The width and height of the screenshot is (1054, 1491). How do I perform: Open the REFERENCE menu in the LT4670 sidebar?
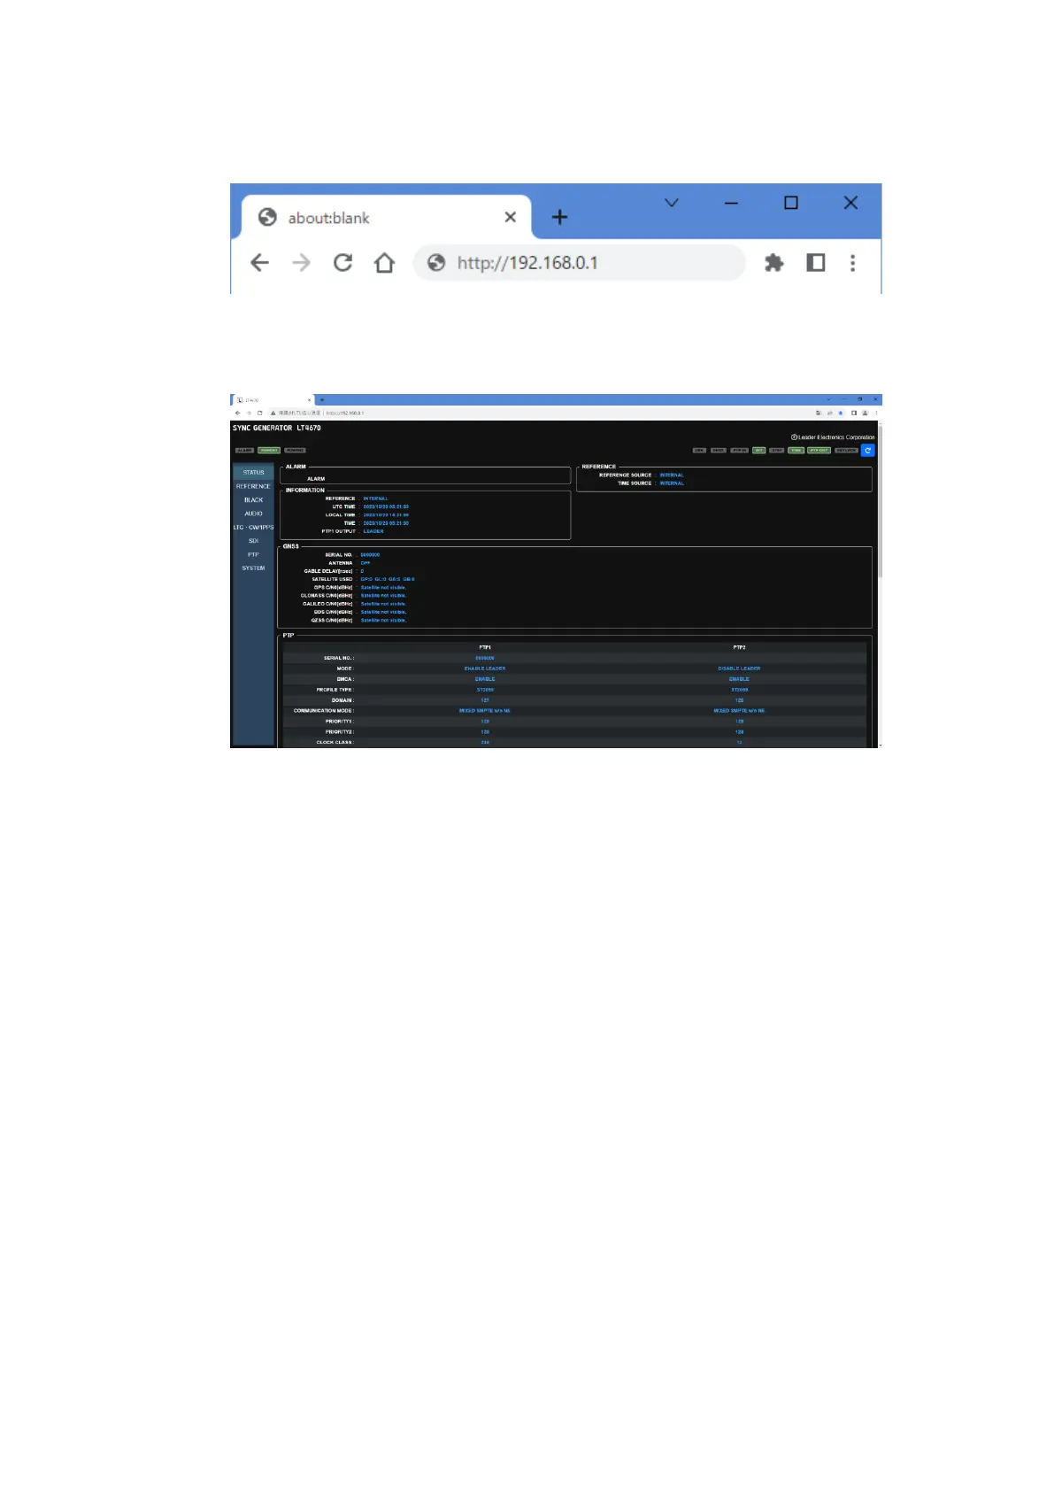pos(253,486)
